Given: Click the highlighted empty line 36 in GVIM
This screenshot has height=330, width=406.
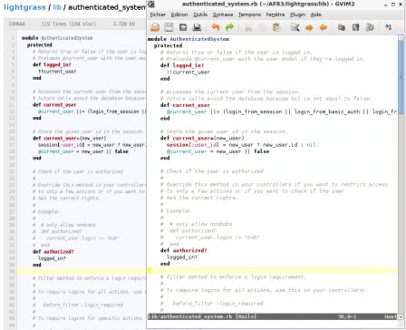Looking at the screenshot, I should (272, 270).
